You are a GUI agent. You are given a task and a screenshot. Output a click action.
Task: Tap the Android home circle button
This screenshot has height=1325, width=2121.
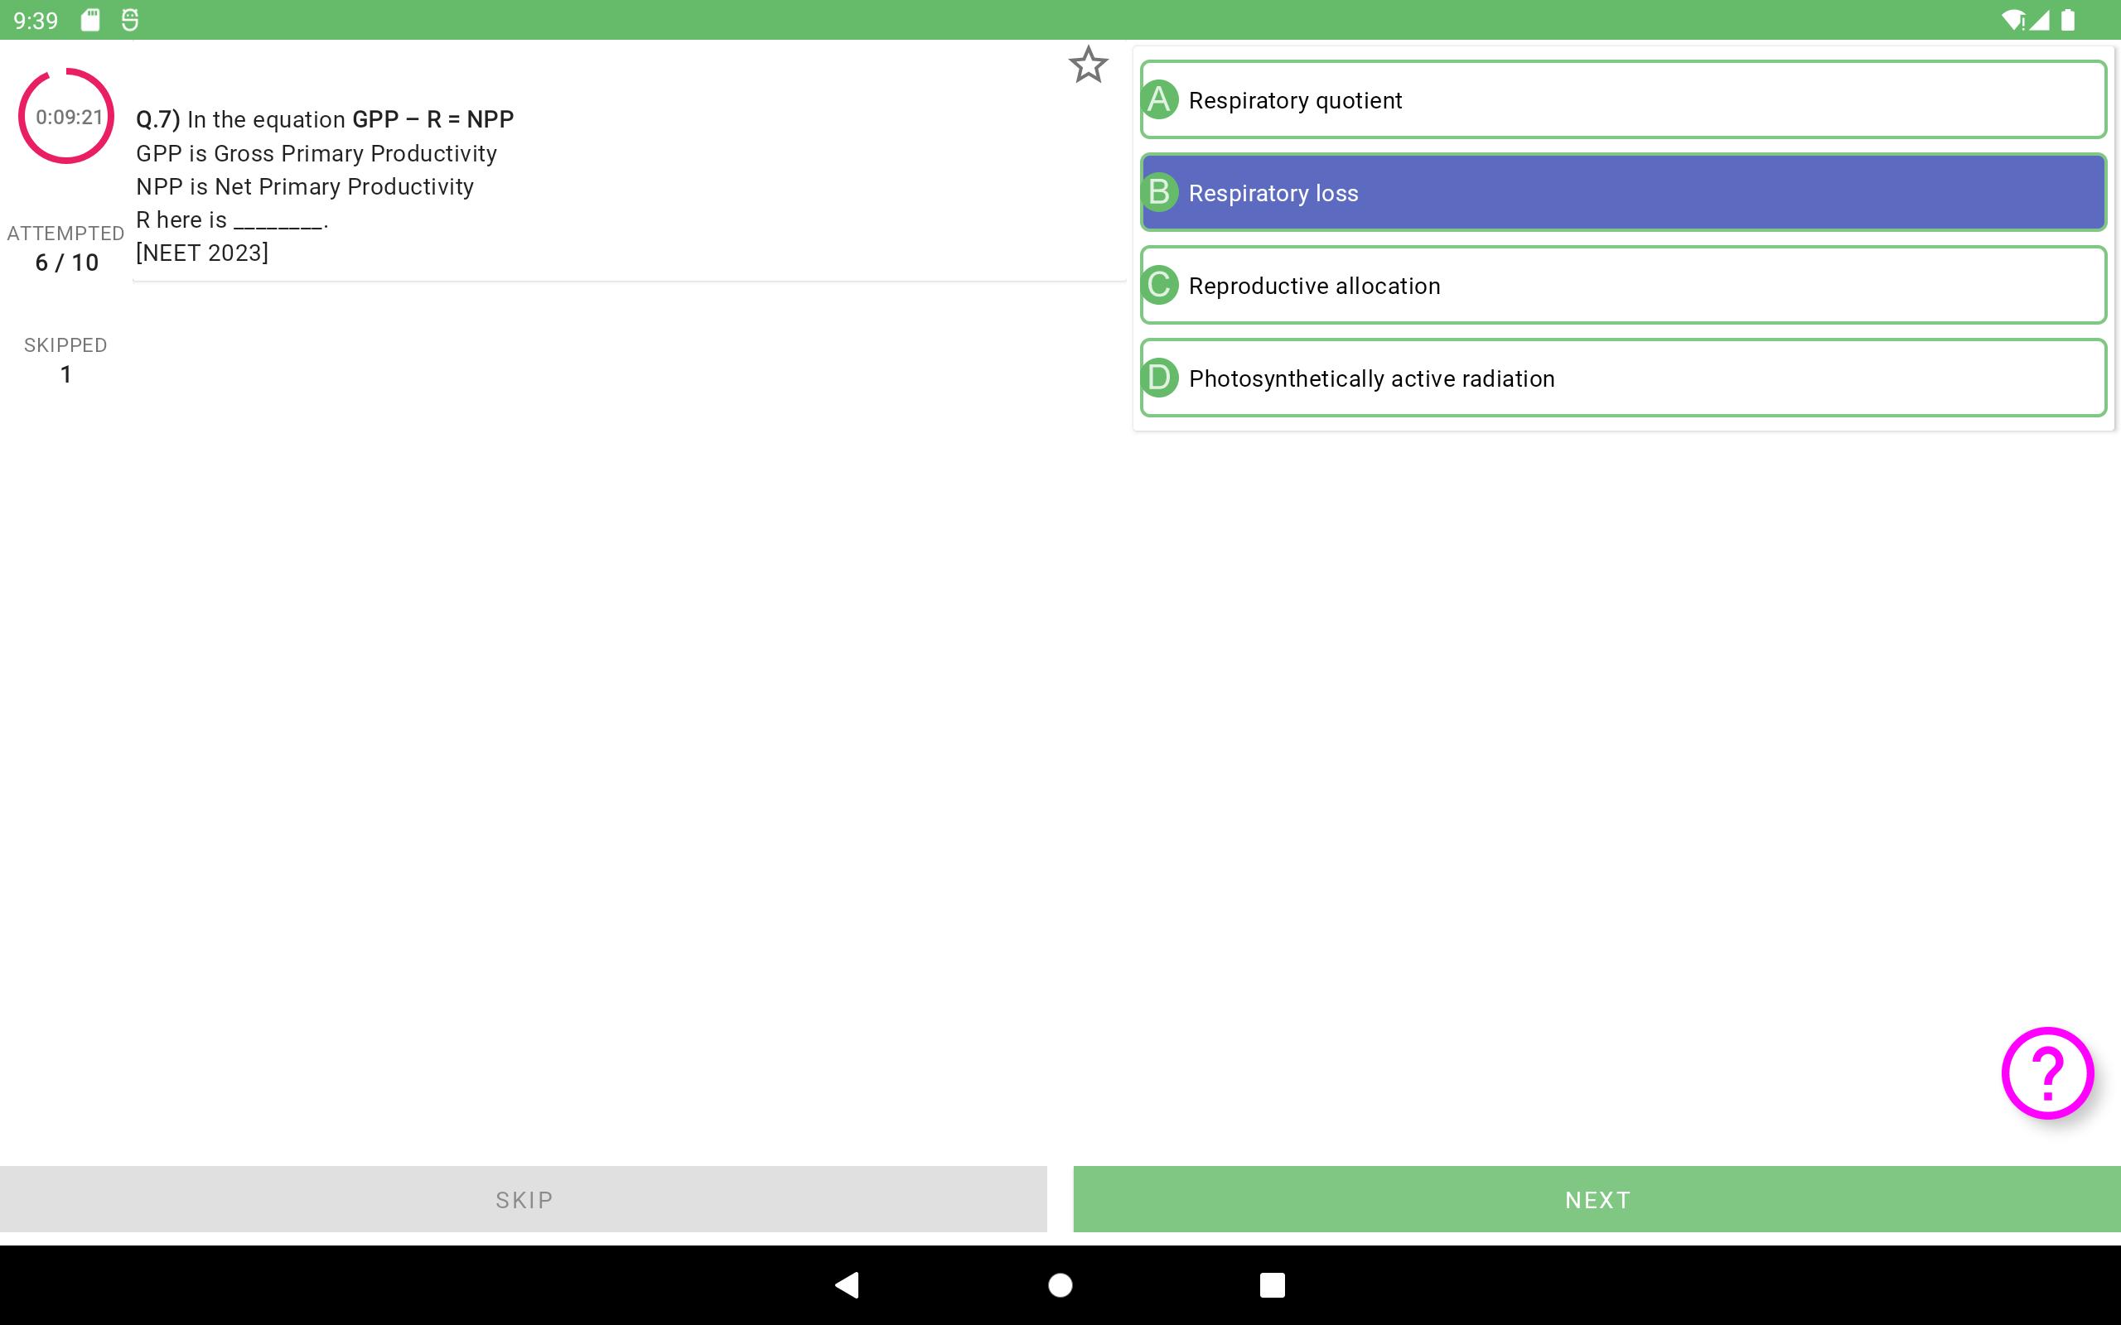(1060, 1284)
